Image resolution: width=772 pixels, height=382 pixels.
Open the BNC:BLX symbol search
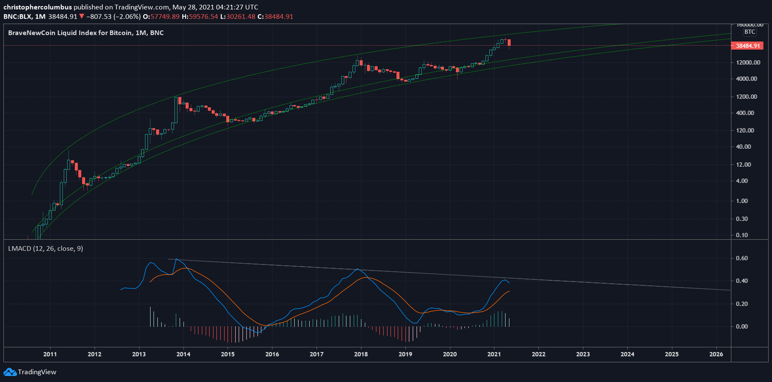tap(16, 16)
